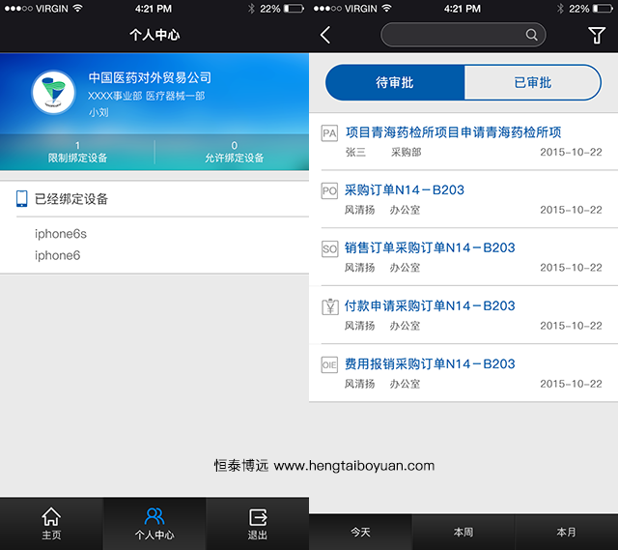
Task: Open the filter funnel icon
Action: click(x=597, y=35)
